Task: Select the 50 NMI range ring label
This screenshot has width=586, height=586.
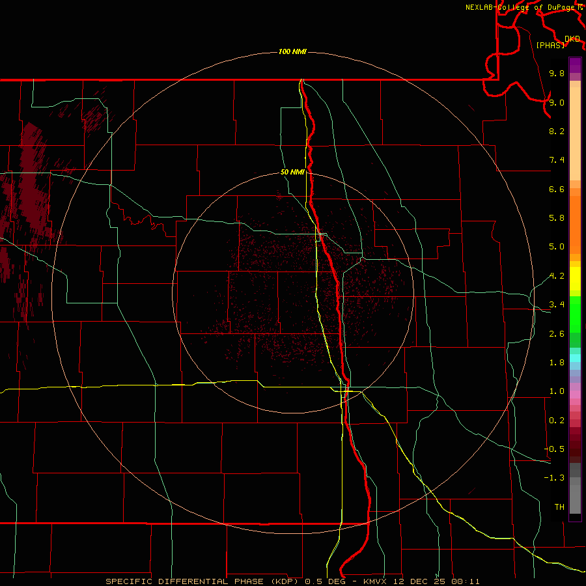Action: [x=292, y=172]
